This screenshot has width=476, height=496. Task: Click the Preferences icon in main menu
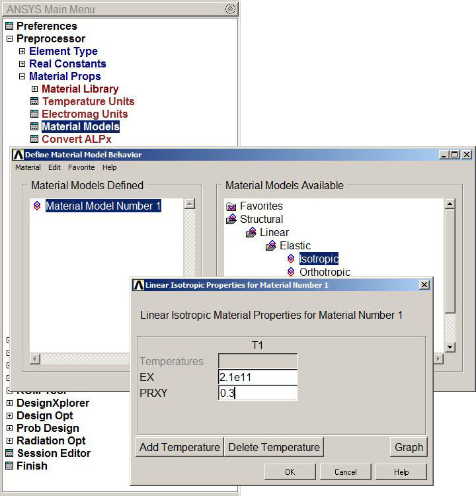9,26
